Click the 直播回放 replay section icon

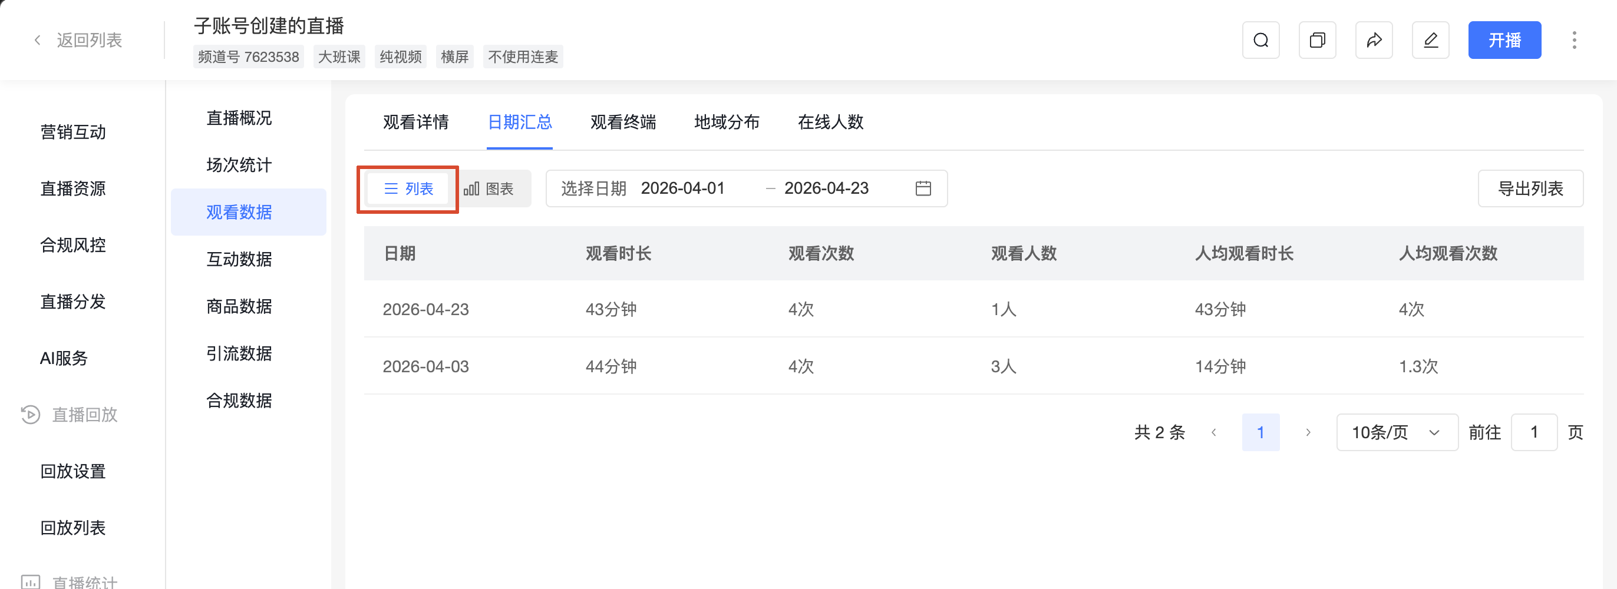30,415
